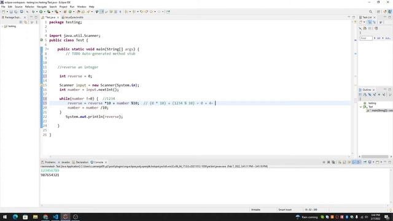Screen dimensions: 393x221
Task: Click the New Java Class toolbar icon
Action: [x=70, y=12]
